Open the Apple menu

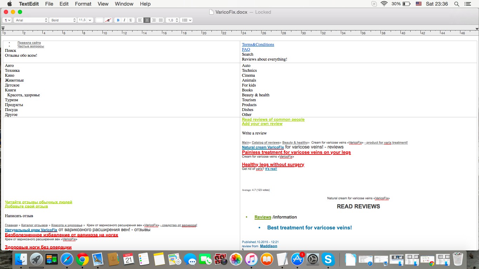click(x=9, y=4)
